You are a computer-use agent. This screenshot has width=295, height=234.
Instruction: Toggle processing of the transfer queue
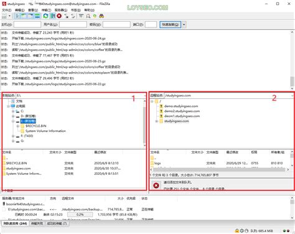[x=53, y=16]
